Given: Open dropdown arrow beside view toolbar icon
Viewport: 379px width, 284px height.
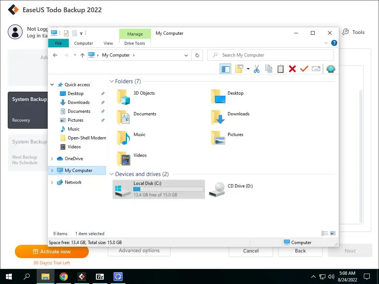Looking at the screenshot, I should point(248,69).
